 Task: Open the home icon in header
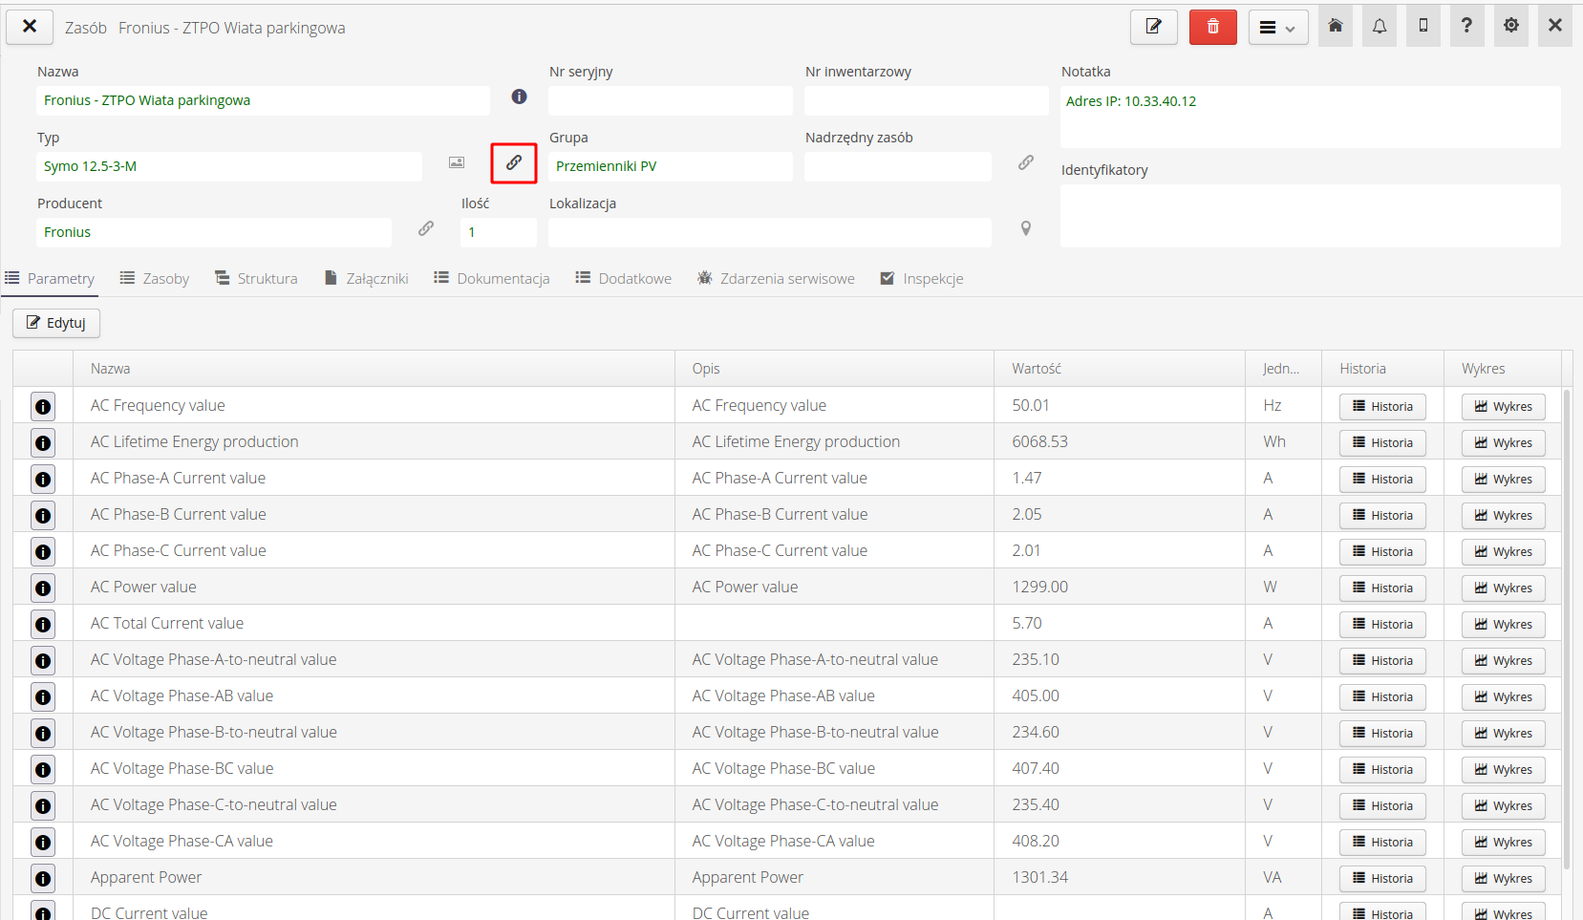pos(1336,26)
